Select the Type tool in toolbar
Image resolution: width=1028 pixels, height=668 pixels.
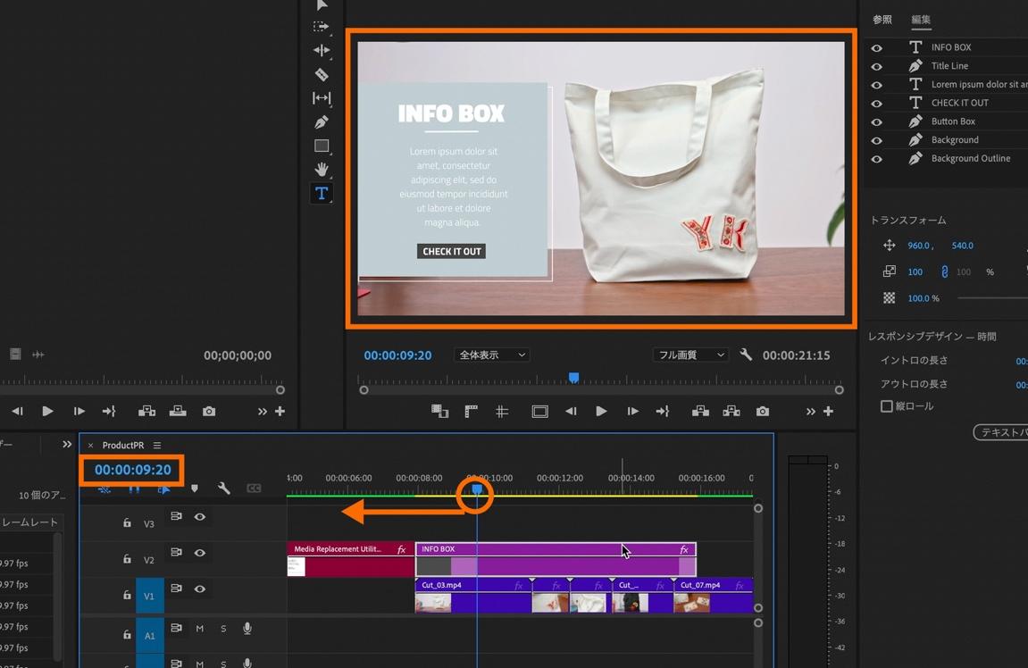[322, 193]
